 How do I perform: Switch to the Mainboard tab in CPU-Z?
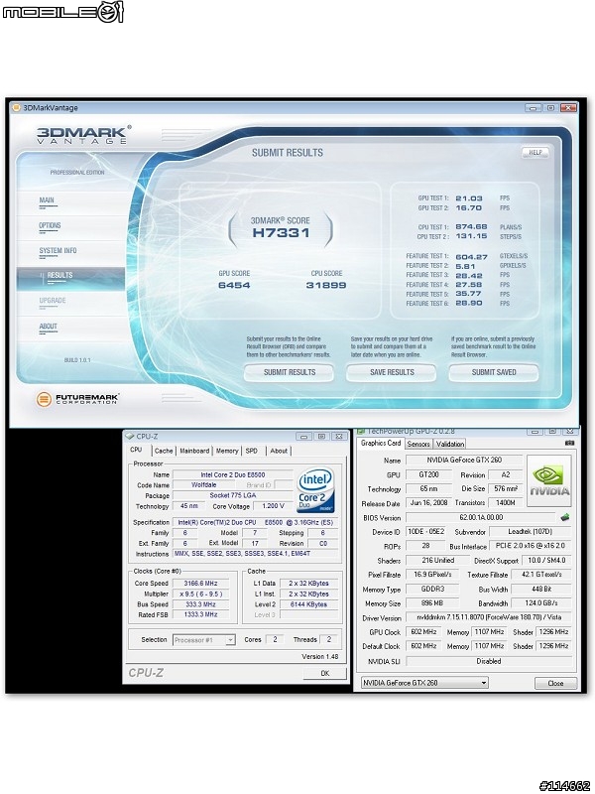tap(194, 451)
